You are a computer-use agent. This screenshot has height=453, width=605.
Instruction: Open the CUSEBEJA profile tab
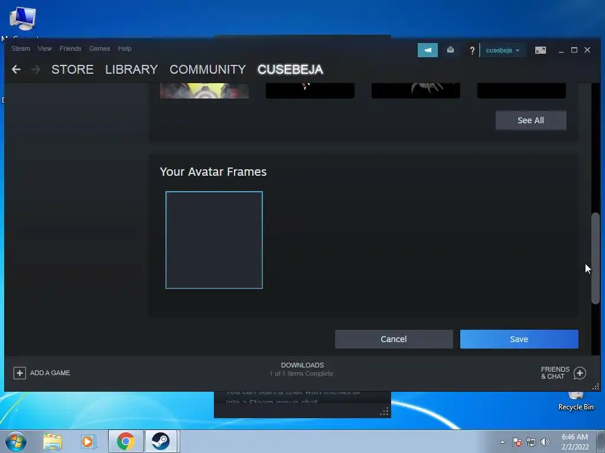point(290,70)
